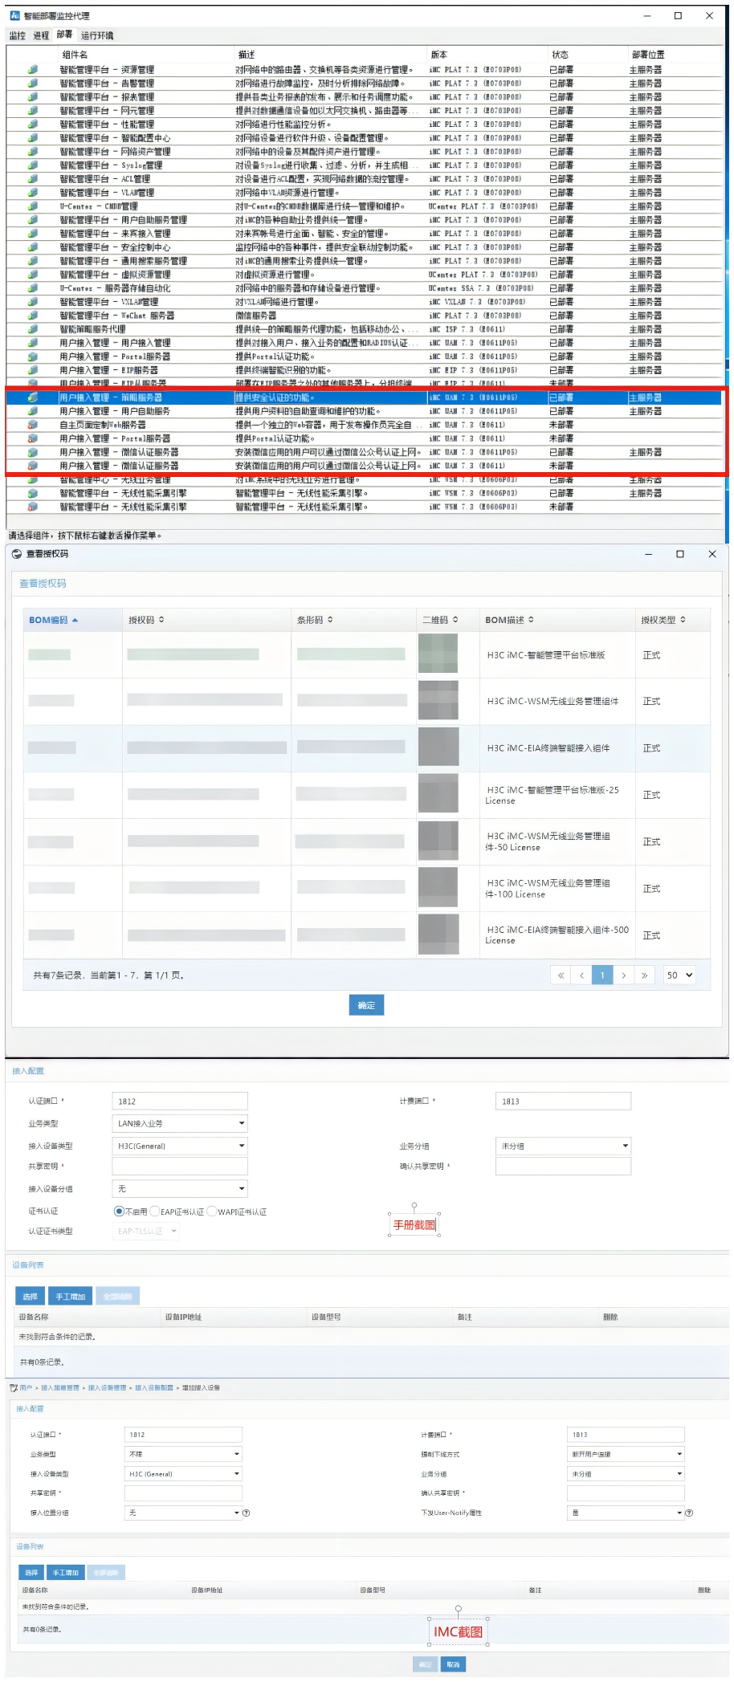Click the 查看授权码 window title icon

pos(17,554)
